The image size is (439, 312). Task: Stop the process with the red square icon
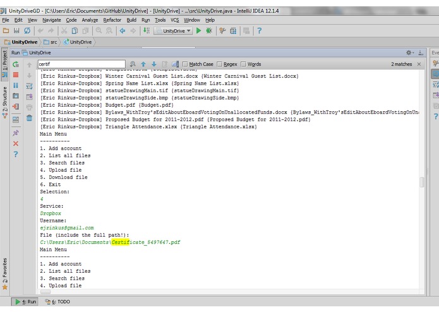(x=16, y=75)
